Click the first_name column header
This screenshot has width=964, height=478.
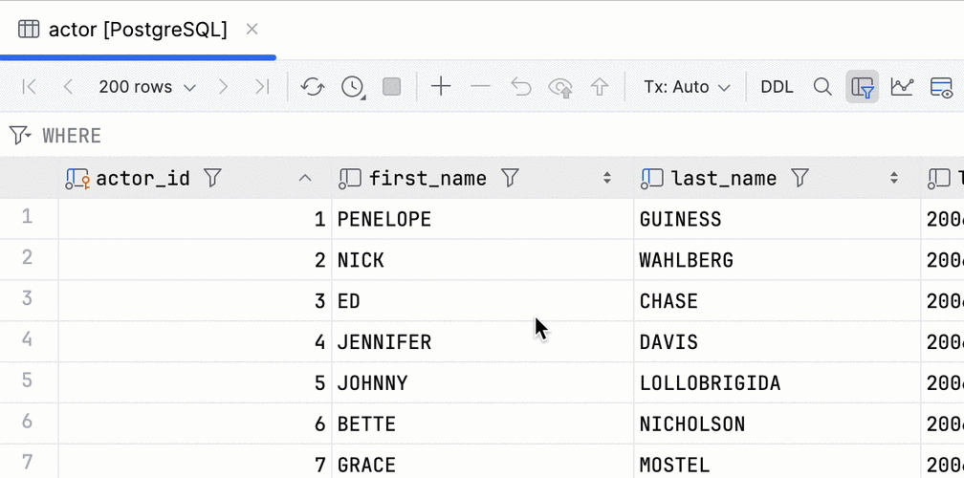point(483,178)
